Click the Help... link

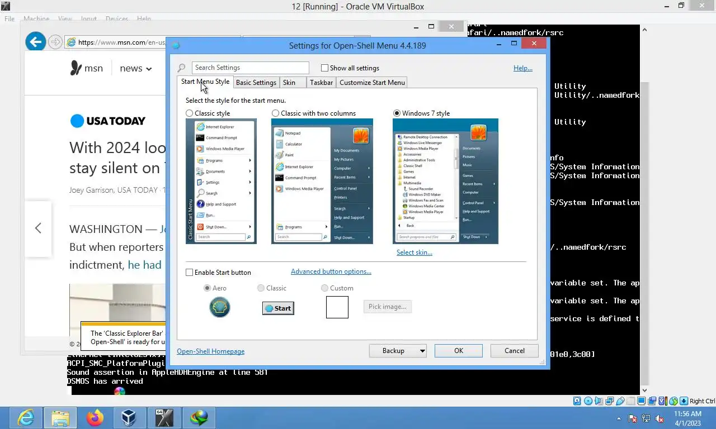[523, 68]
